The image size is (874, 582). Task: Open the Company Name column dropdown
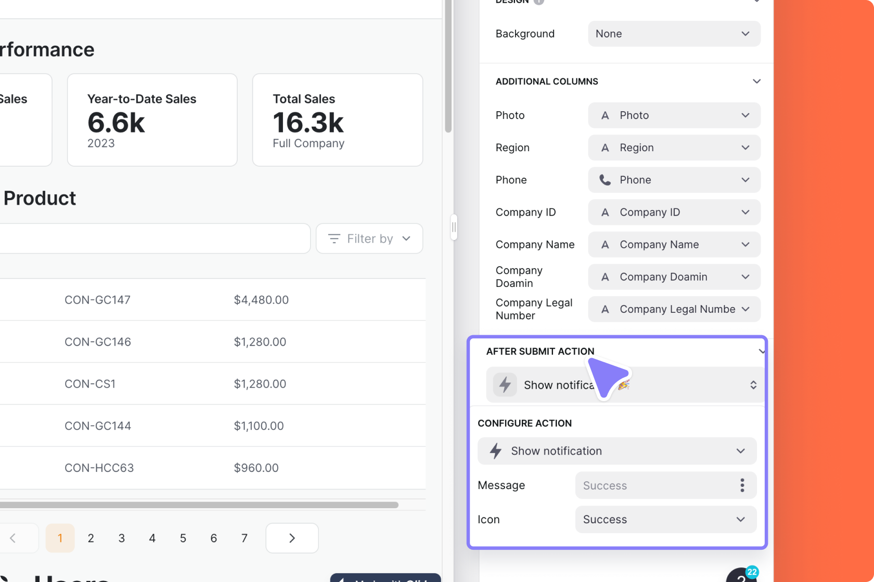674,245
